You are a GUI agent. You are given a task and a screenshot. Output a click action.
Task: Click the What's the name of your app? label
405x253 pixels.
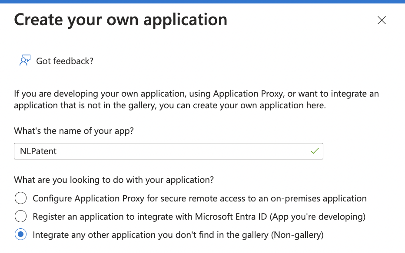tap(74, 131)
